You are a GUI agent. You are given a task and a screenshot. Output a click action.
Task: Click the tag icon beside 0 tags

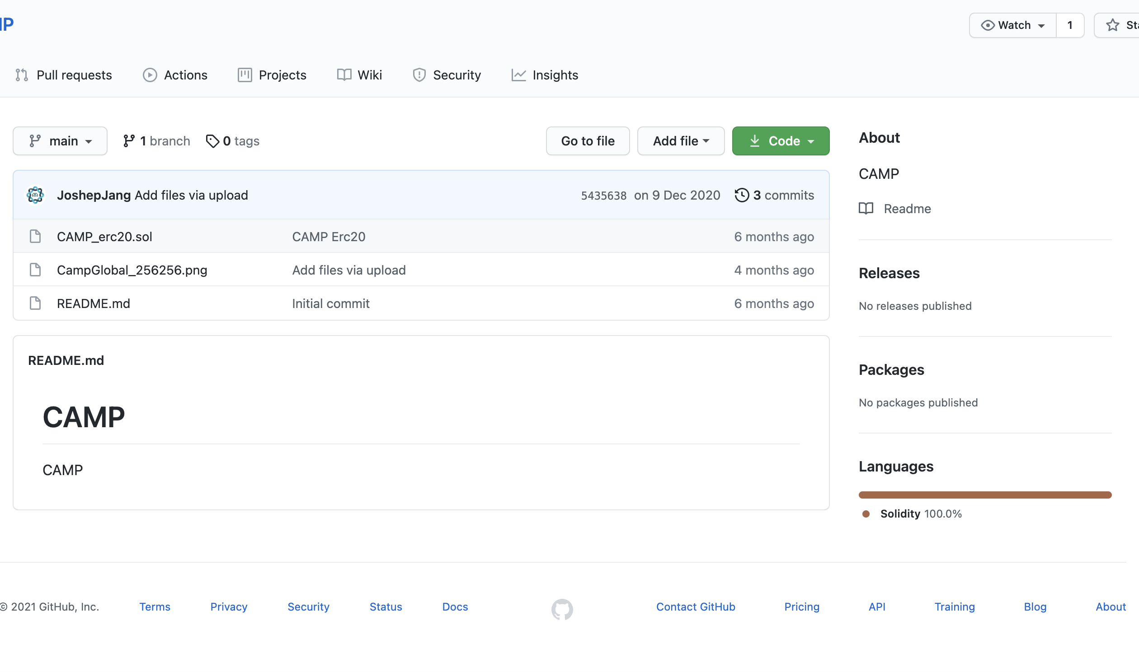tap(212, 141)
